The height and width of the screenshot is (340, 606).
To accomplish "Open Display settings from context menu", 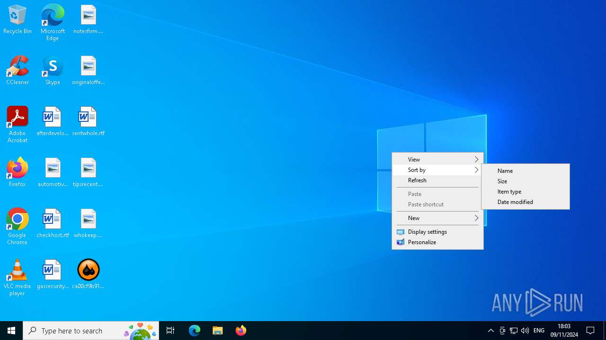I will point(437,232).
